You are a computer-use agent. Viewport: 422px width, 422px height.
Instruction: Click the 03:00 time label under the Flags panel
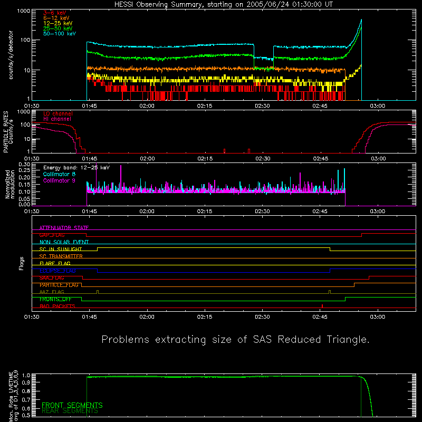tap(378, 317)
